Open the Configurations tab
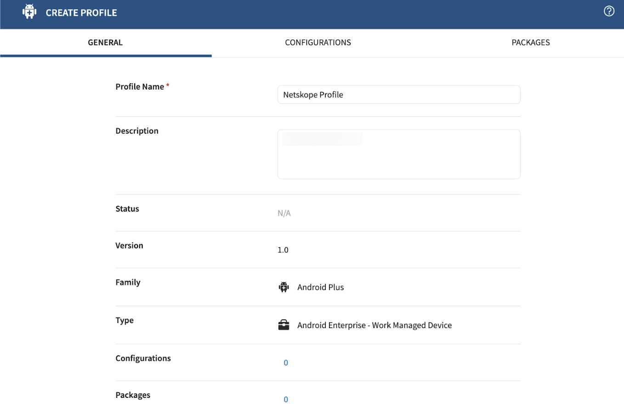The width and height of the screenshot is (624, 413). [x=318, y=43]
